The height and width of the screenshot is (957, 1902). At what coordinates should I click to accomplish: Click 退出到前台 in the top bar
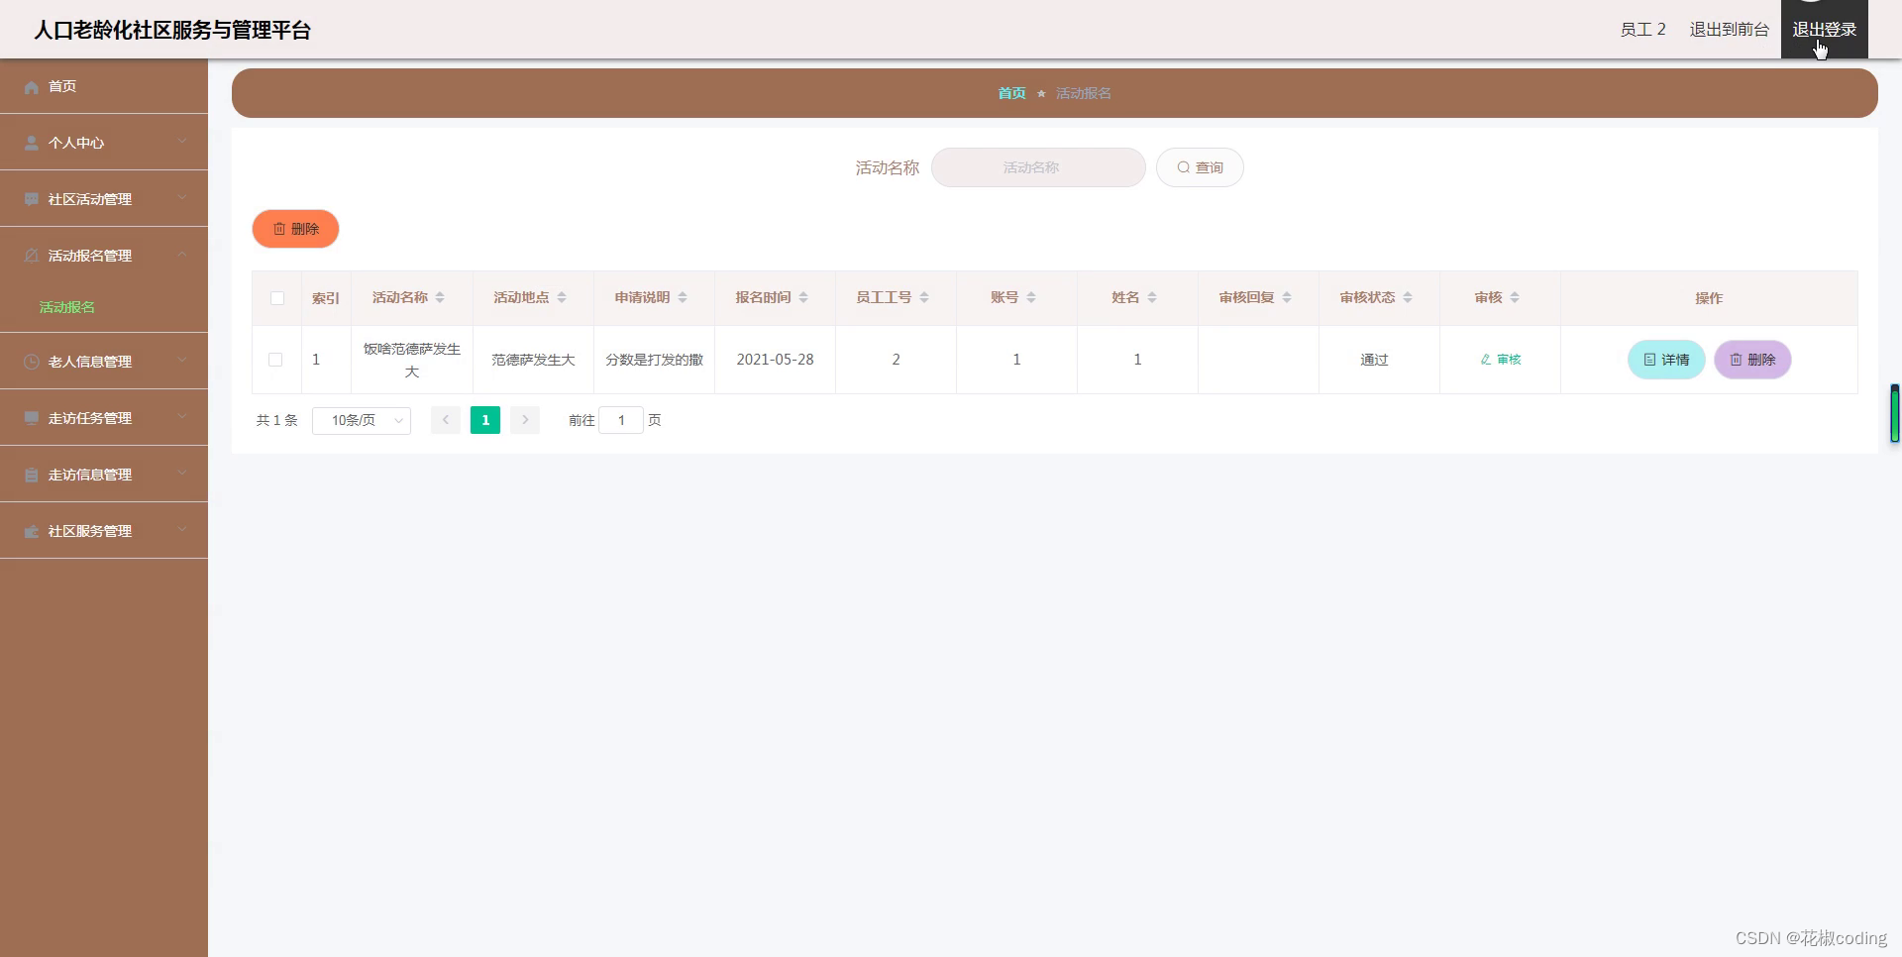[1730, 30]
